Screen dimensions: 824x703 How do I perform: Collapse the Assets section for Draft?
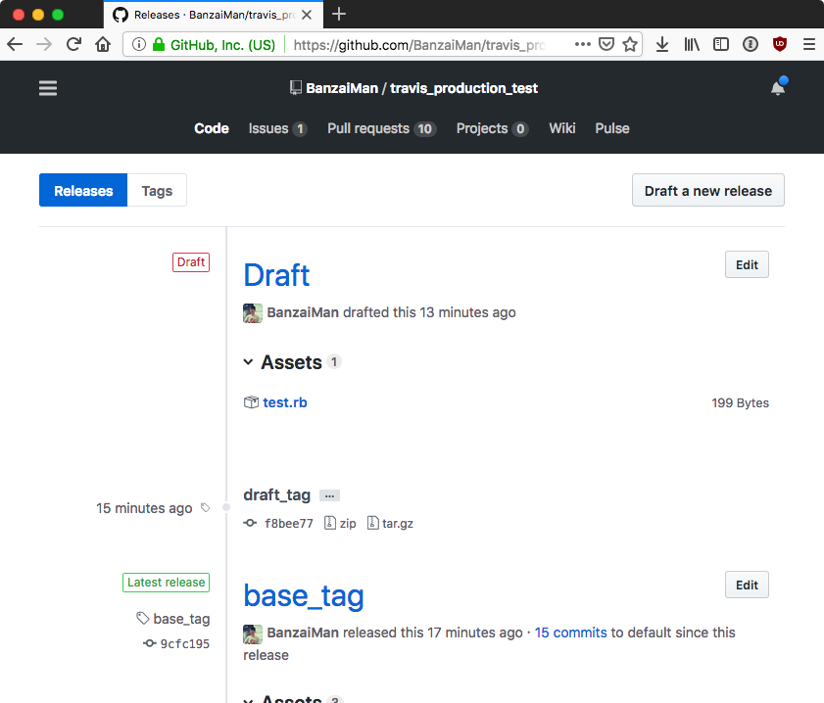coord(248,361)
